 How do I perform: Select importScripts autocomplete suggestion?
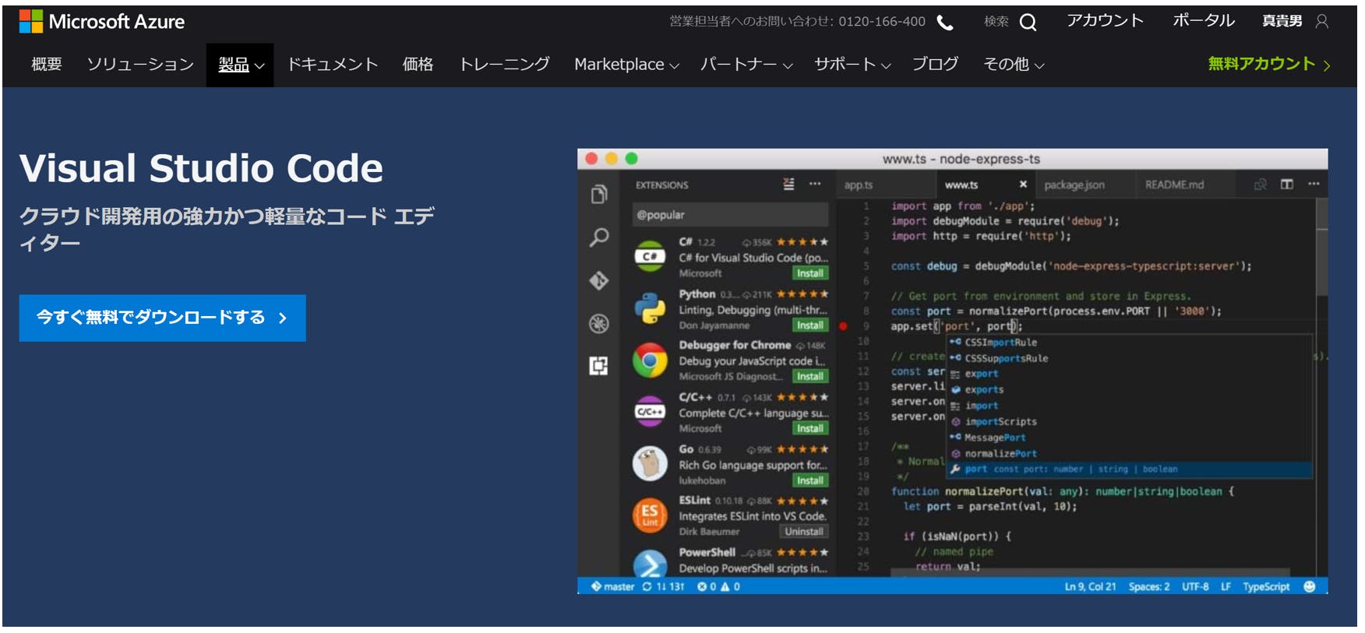click(x=1130, y=422)
